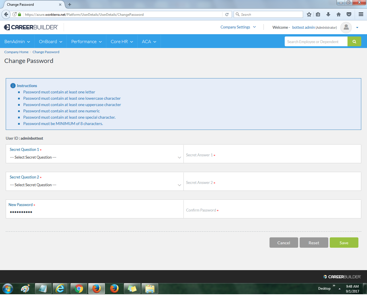This screenshot has width=367, height=298.
Task: Click the Instructions info icon
Action: [13, 85]
